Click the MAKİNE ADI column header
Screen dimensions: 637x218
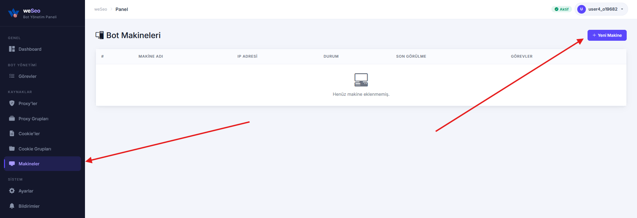[x=151, y=56]
